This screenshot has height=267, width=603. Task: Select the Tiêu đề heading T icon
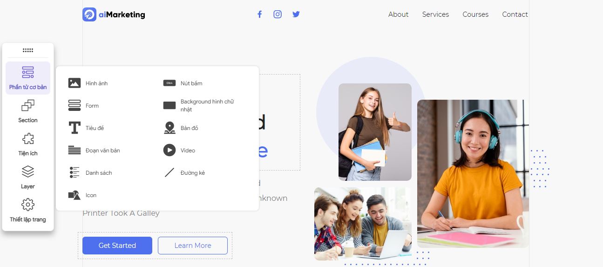tap(75, 128)
